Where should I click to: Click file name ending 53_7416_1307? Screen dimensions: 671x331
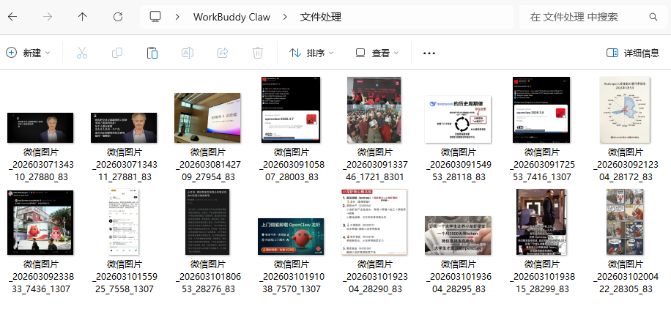(x=541, y=165)
